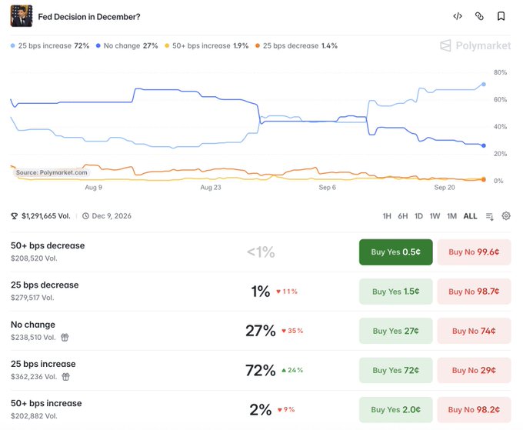Click the trophy icon beside total volume

[14, 216]
